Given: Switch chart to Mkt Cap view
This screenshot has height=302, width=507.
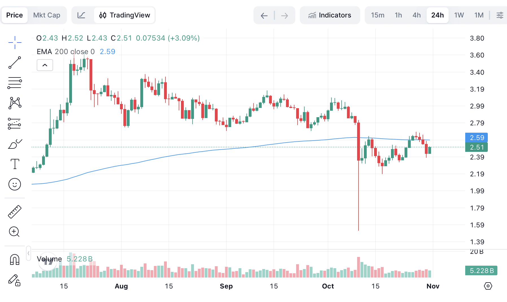Looking at the screenshot, I should point(47,15).
